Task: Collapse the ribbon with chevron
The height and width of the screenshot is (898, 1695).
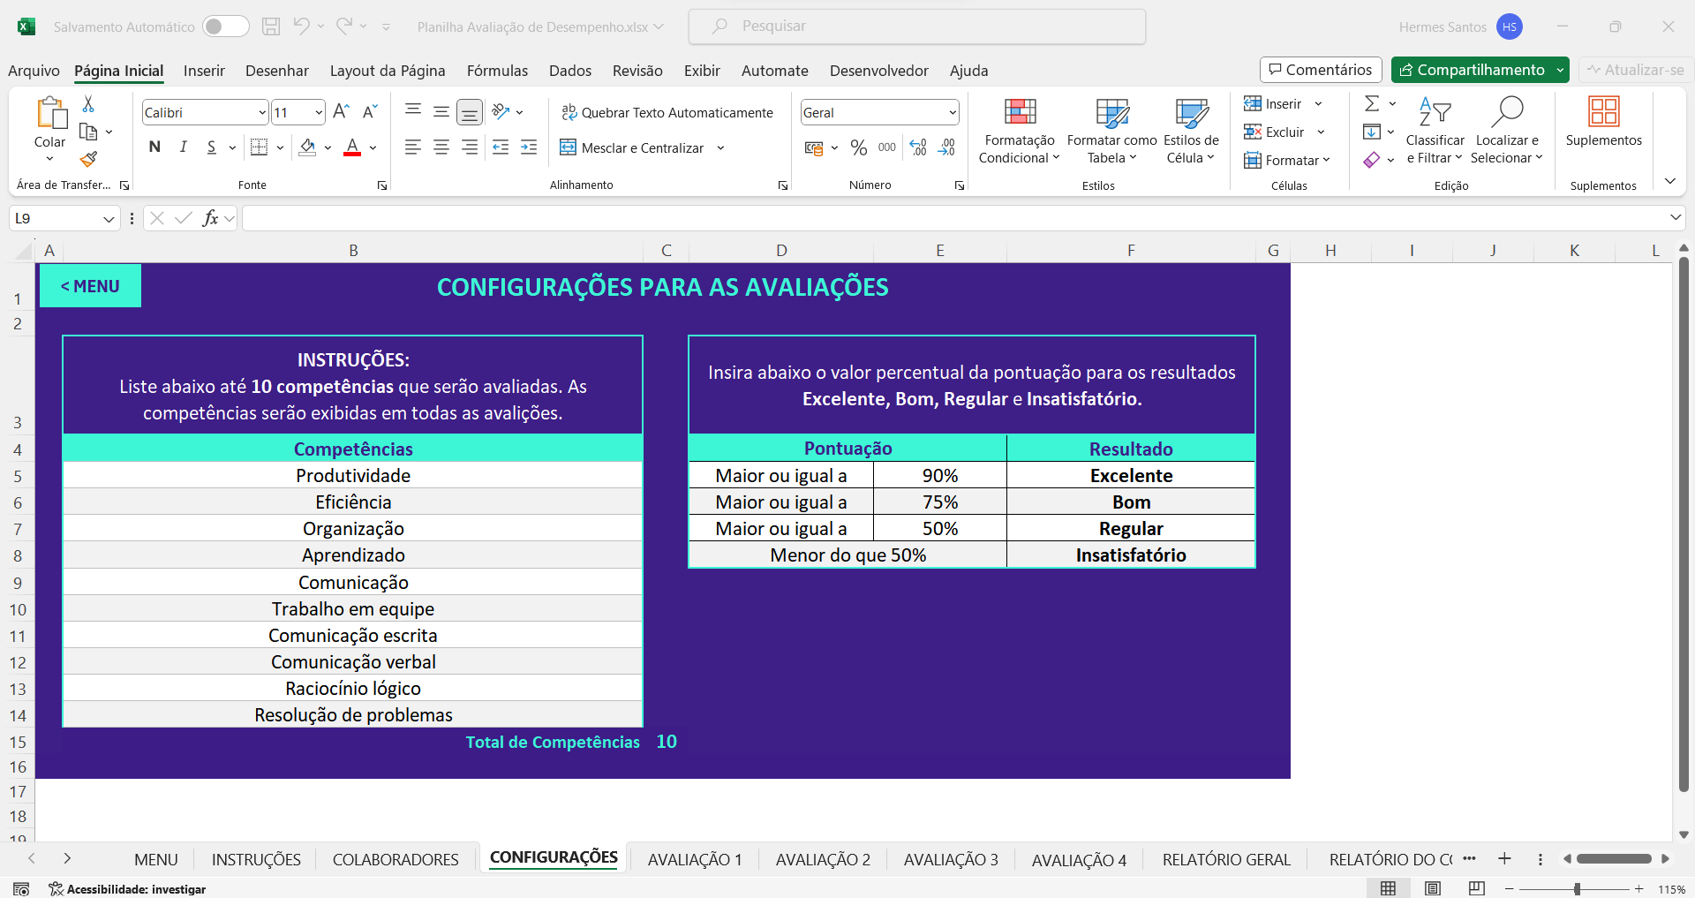Action: [x=1669, y=181]
